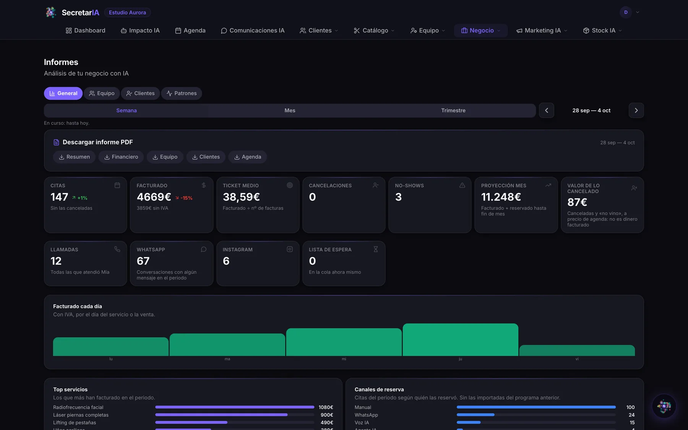Click the Estudio Aurora badge
688x430 pixels.
click(x=127, y=13)
